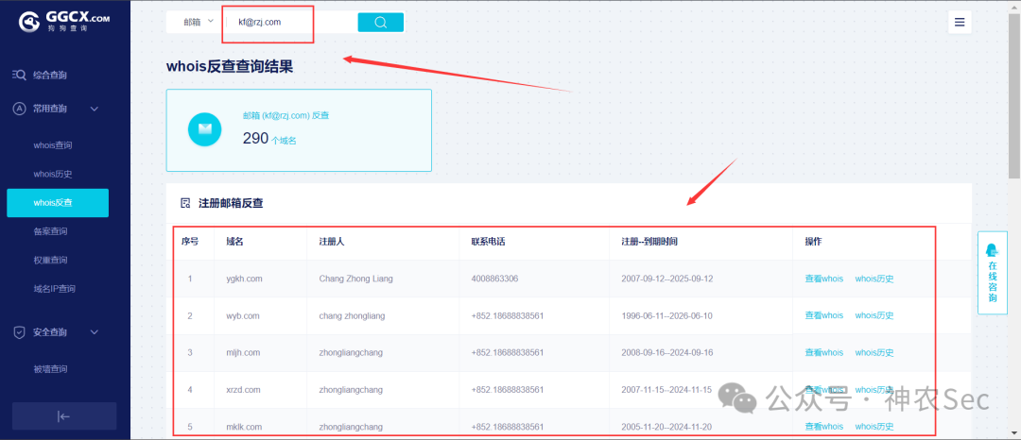Click phone number 4008863306
The height and width of the screenshot is (440, 1021).
pyautogui.click(x=494, y=279)
